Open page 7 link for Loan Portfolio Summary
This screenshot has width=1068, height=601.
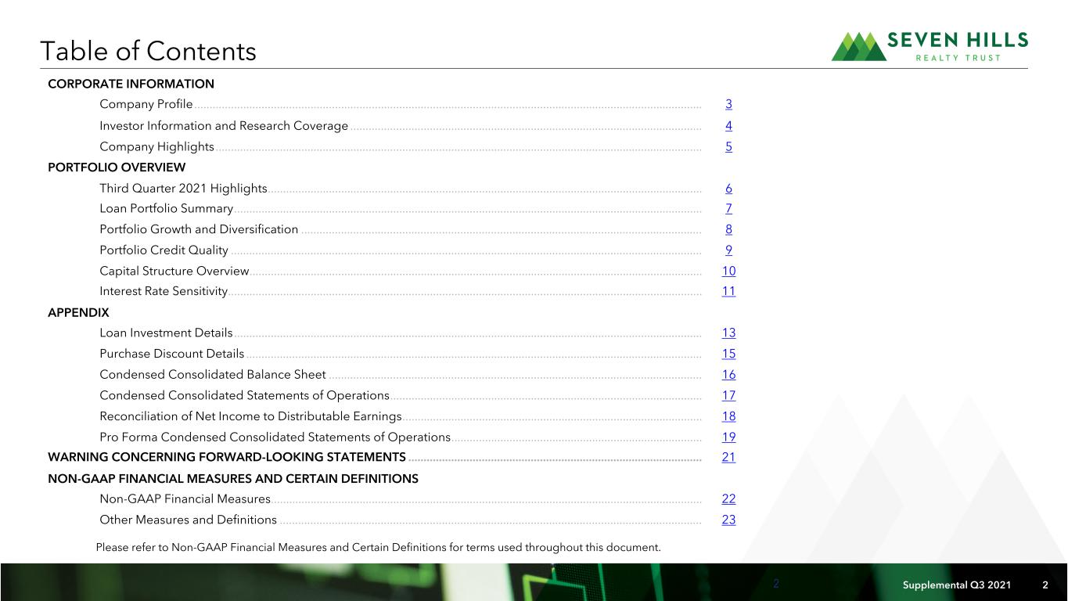click(728, 208)
